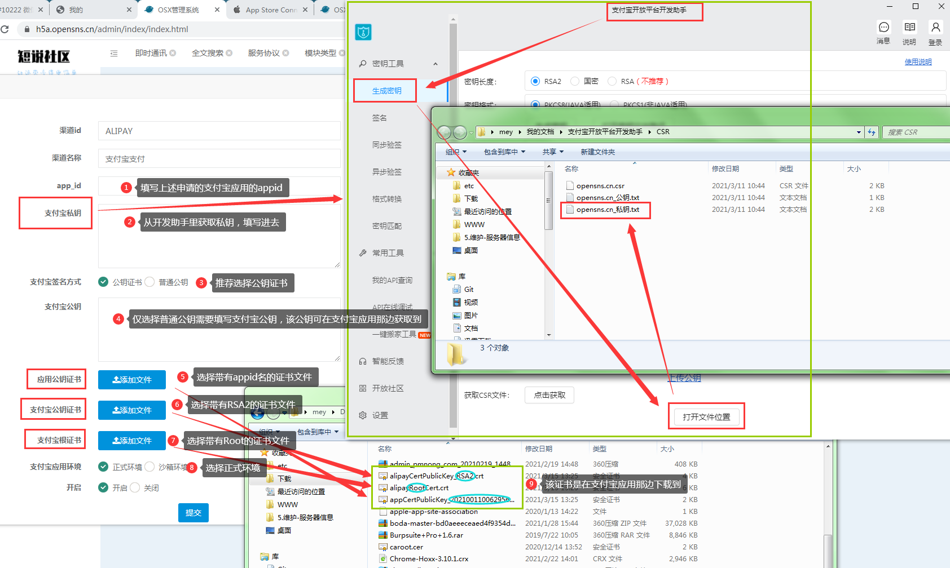Viewport: 950px width, 568px height.
Task: Close the OSX管理系统 browser tab
Action: [217, 10]
